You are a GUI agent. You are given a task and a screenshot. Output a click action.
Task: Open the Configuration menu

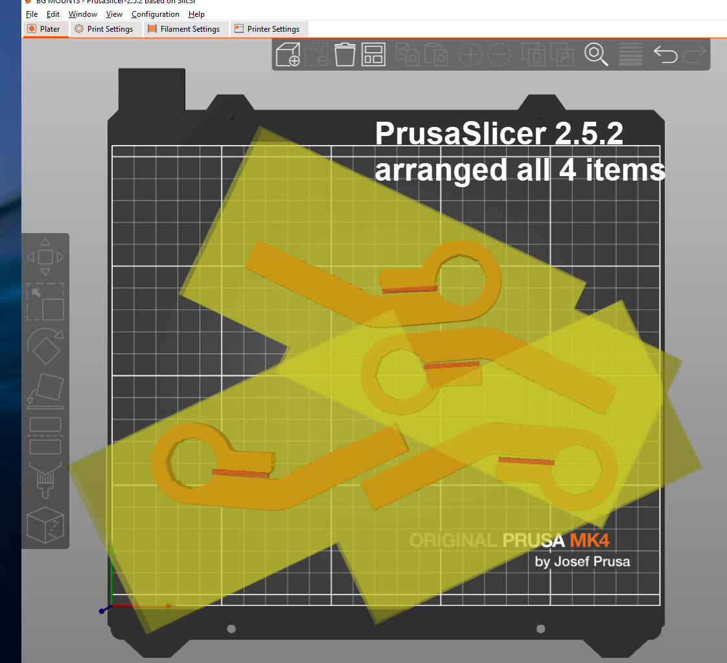[x=156, y=14]
